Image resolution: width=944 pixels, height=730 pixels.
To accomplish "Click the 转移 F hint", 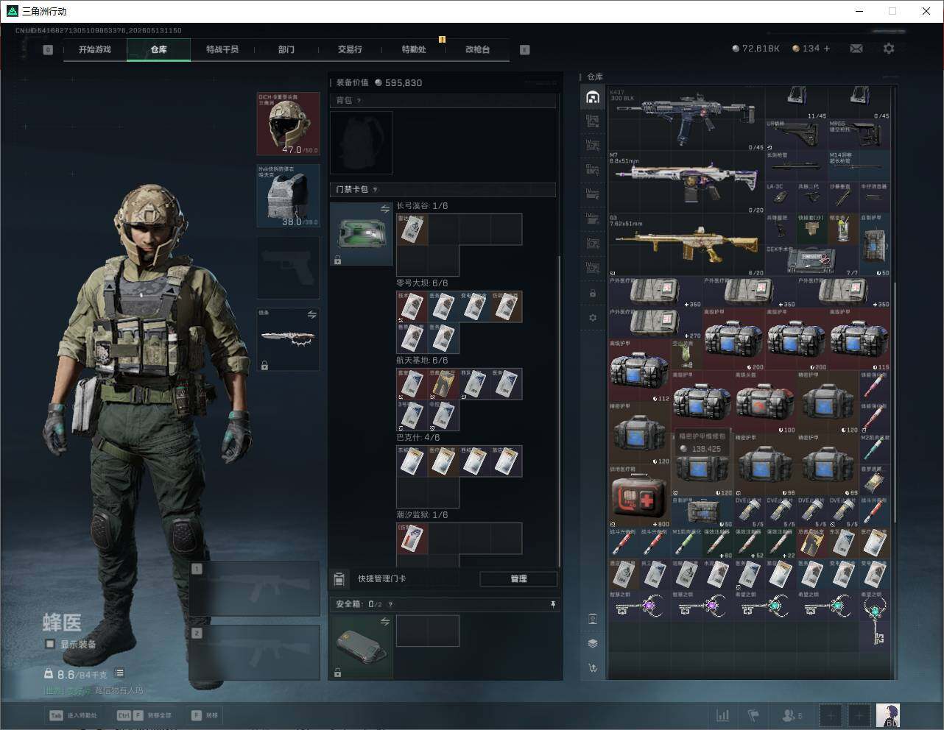I will point(205,715).
